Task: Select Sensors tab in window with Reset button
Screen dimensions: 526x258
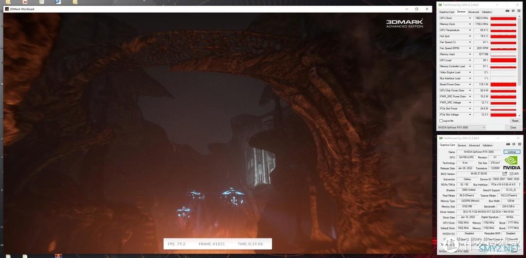Action: click(x=461, y=12)
